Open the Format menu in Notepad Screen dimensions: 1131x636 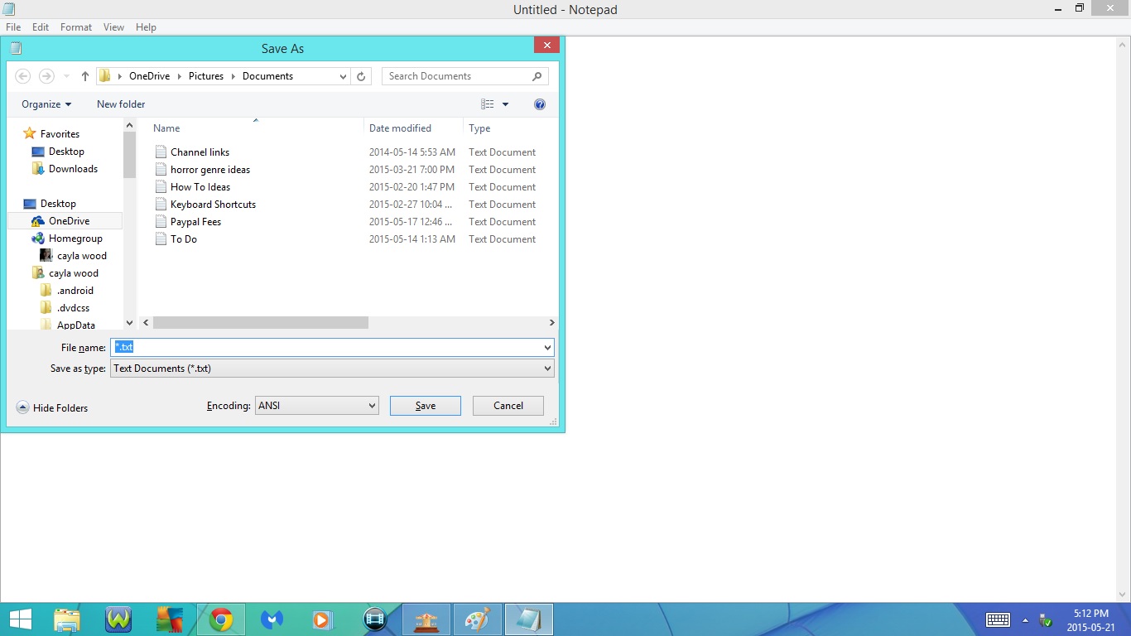point(75,26)
